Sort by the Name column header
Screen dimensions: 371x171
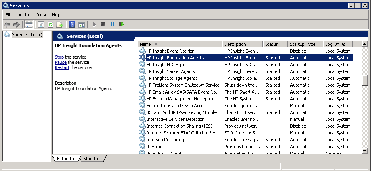pos(180,44)
